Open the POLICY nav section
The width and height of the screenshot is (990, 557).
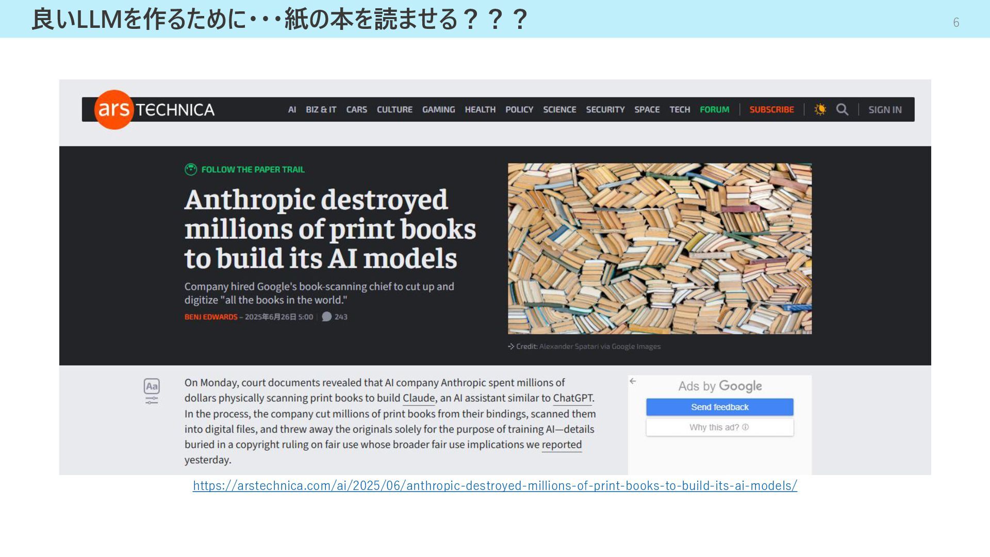(519, 109)
